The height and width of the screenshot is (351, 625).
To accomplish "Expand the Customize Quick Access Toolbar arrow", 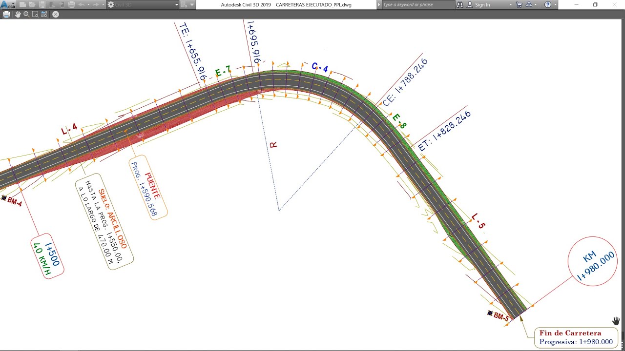I will [x=192, y=4].
